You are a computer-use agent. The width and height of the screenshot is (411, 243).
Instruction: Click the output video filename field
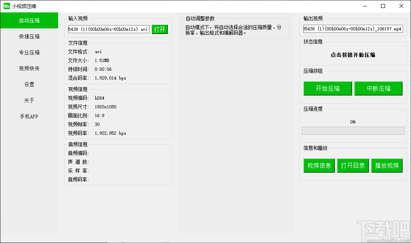[x=353, y=28]
